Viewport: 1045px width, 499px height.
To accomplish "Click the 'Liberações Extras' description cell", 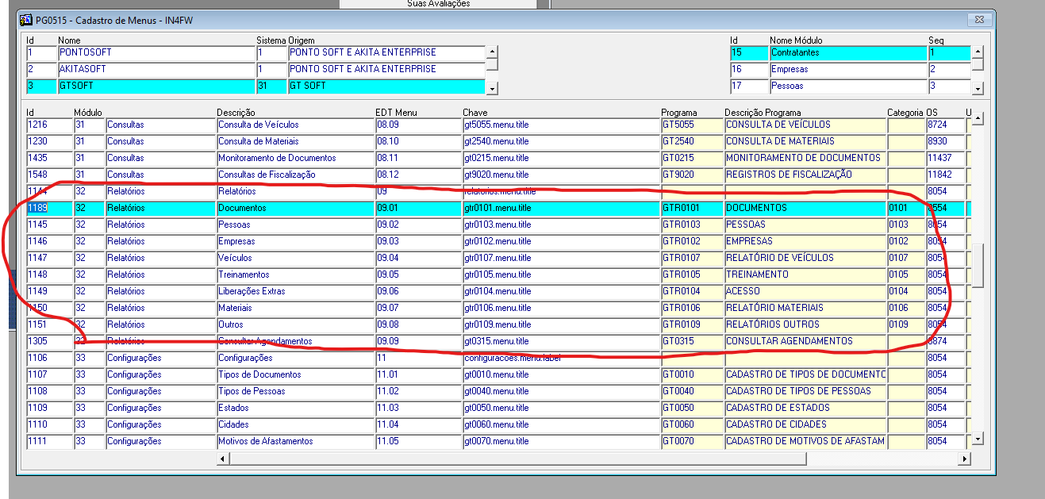I will (x=295, y=291).
